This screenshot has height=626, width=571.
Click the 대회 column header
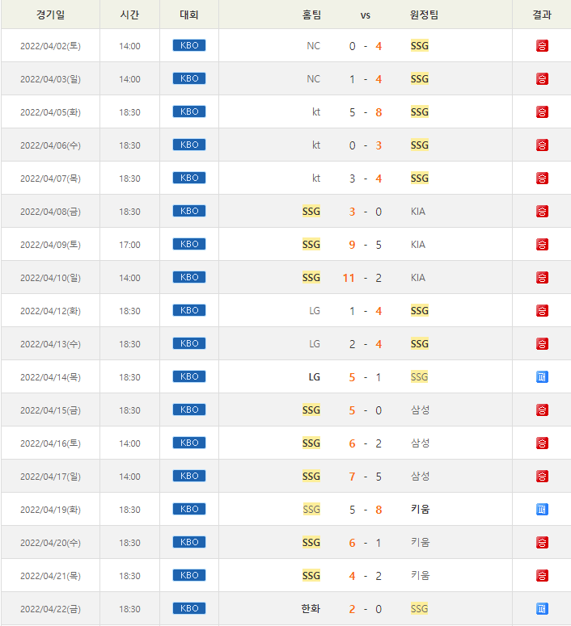[189, 15]
